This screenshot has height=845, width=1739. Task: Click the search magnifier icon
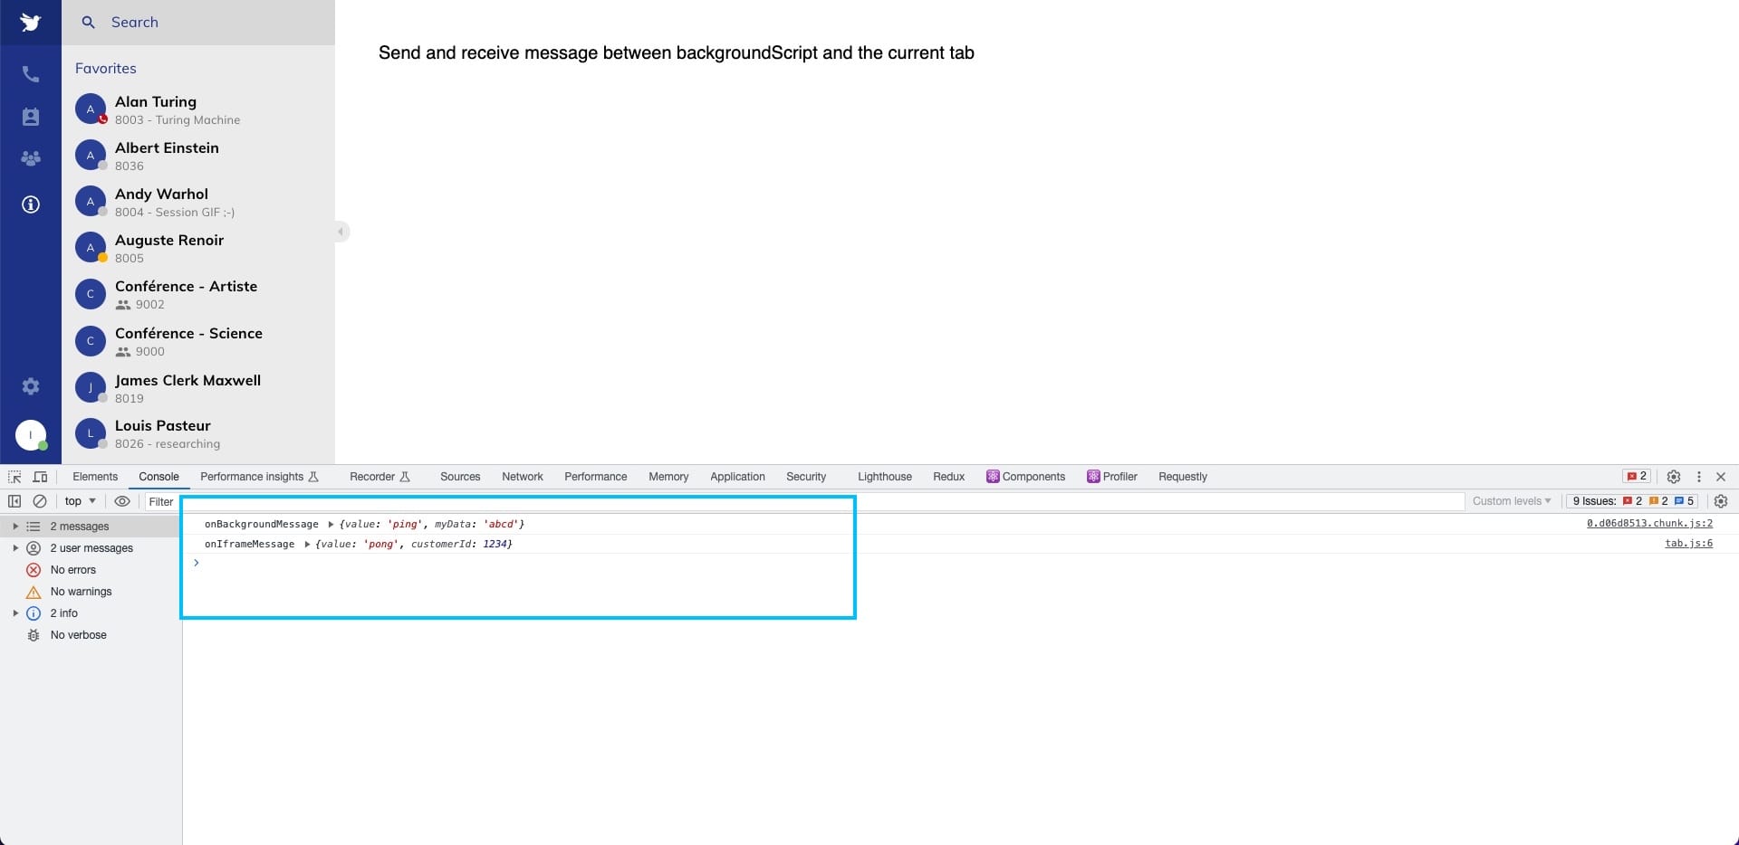click(88, 22)
